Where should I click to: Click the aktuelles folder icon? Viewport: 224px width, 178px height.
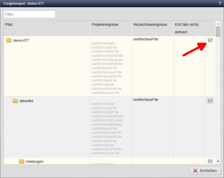[x=15, y=101]
